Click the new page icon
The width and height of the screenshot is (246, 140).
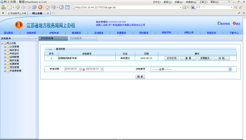pyautogui.click(x=10, y=7)
